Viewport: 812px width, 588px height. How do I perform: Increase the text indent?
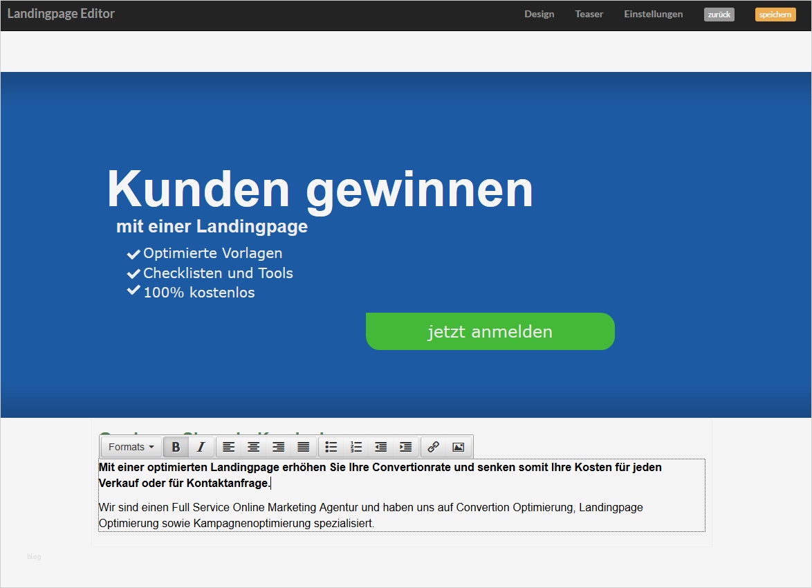[x=405, y=447]
